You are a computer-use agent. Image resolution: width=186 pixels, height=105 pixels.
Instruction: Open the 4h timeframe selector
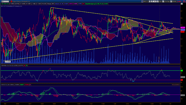[155, 1]
